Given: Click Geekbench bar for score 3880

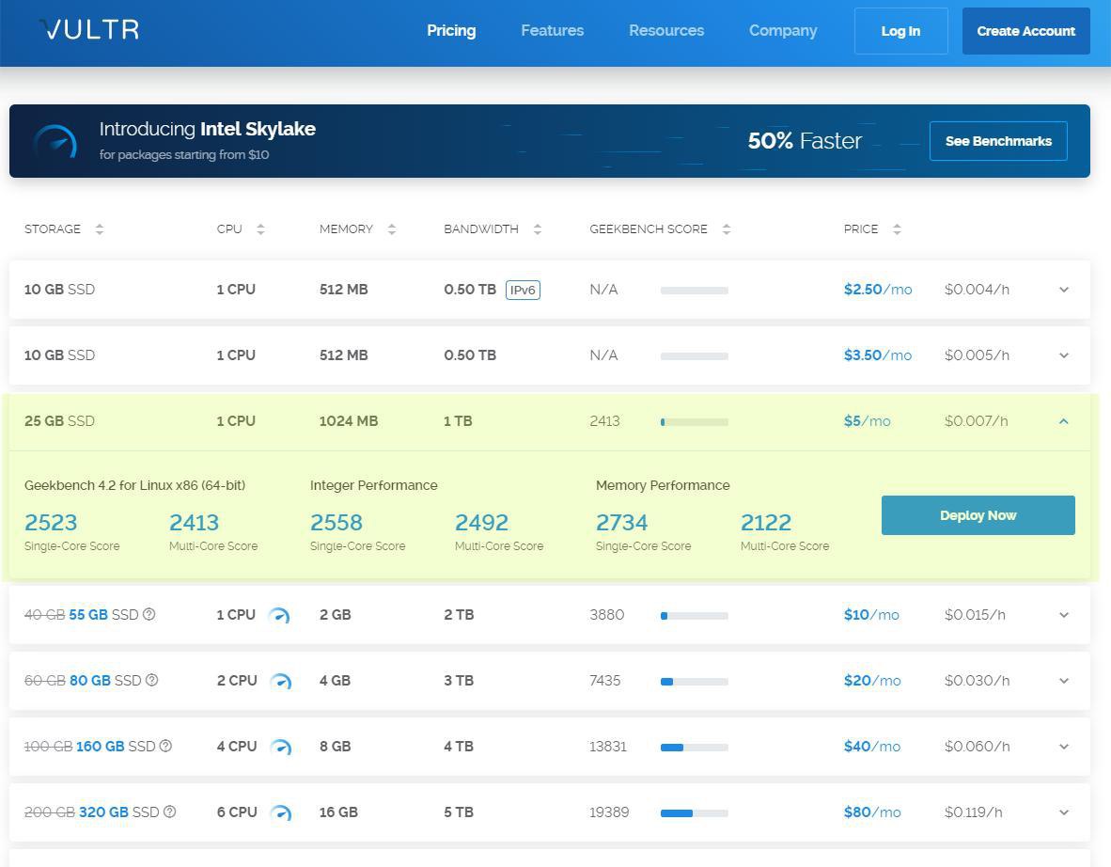Looking at the screenshot, I should (x=695, y=616).
